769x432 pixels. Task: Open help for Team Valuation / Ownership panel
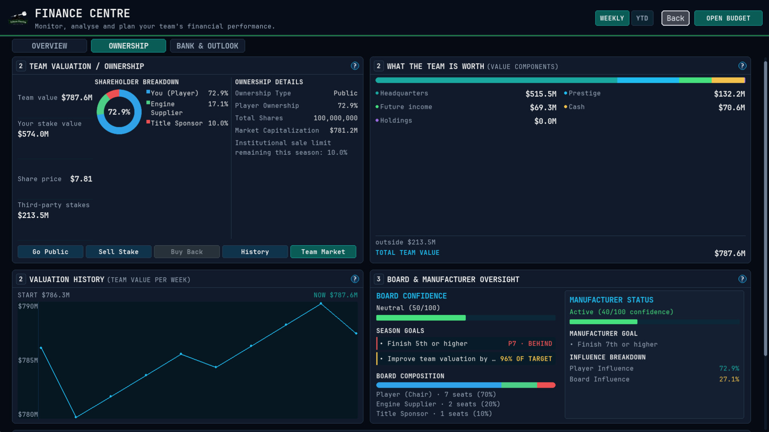pos(355,66)
